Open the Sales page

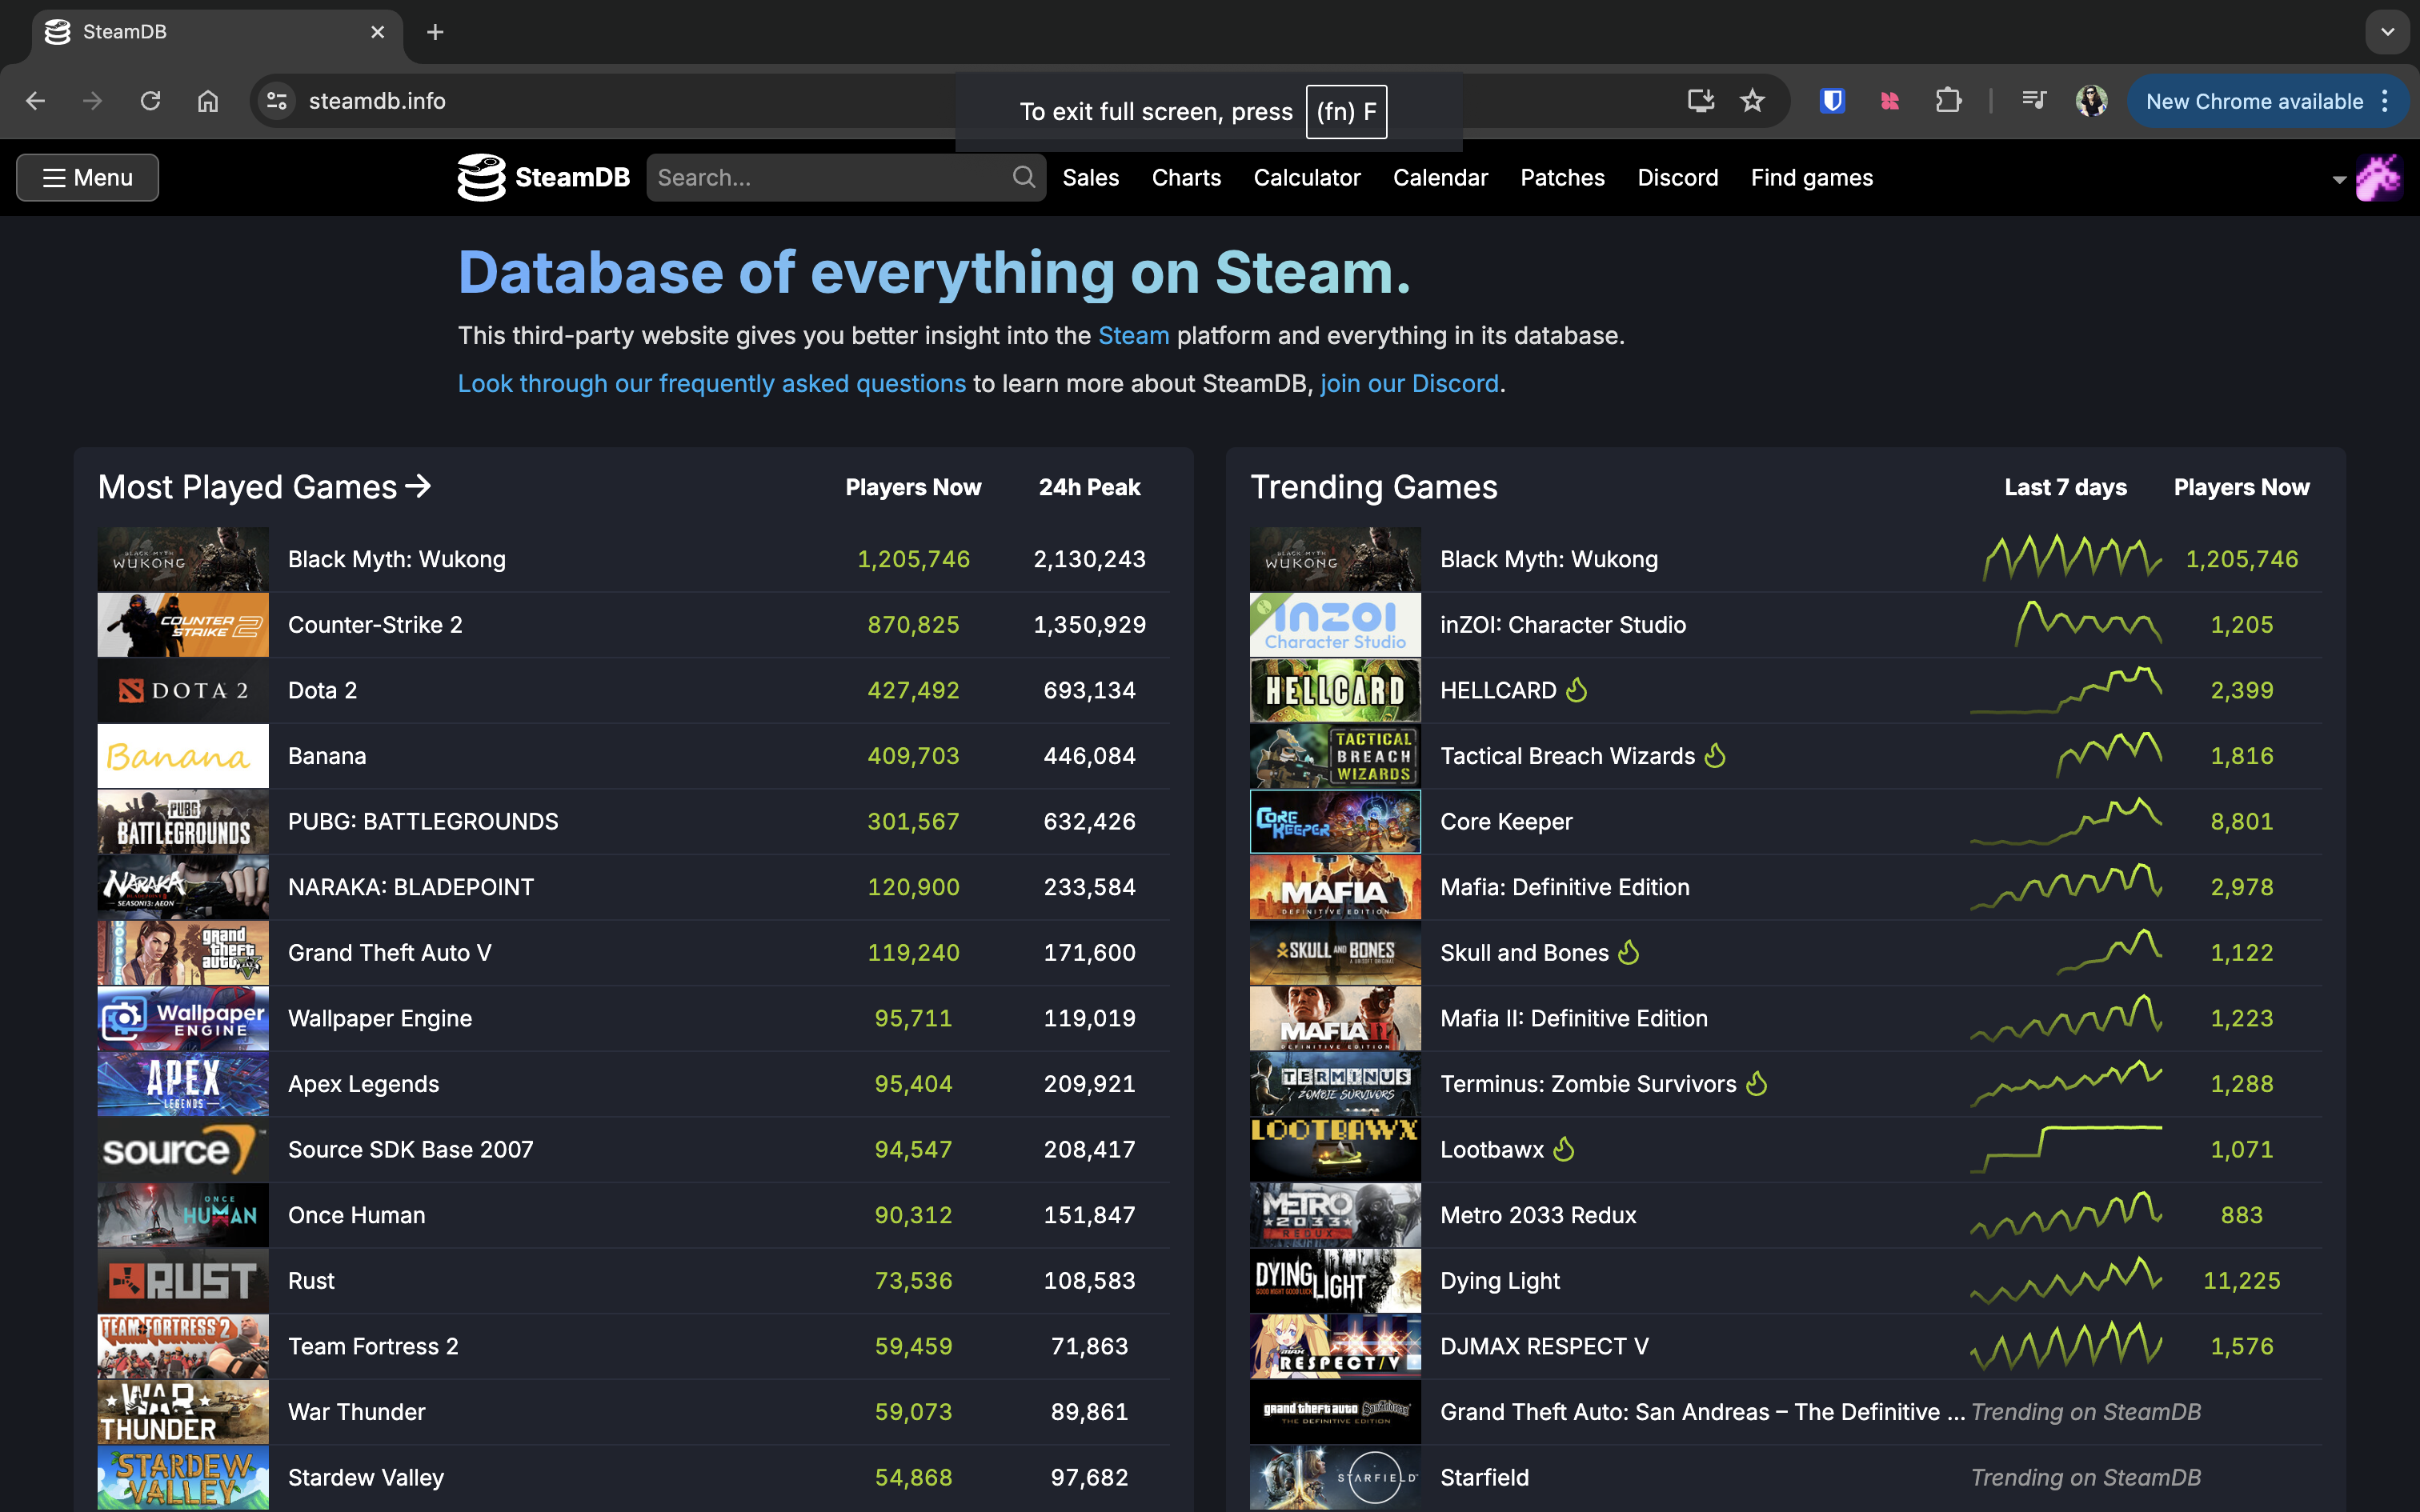(1090, 177)
